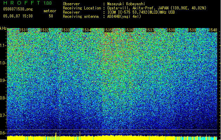Screen dimensions: 221x140
Task: Click the kHz axis unit label
Action: click(x=3, y=28)
